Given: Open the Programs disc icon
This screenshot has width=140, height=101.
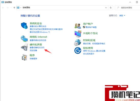Looking at the screenshot, I should click(24, 57).
